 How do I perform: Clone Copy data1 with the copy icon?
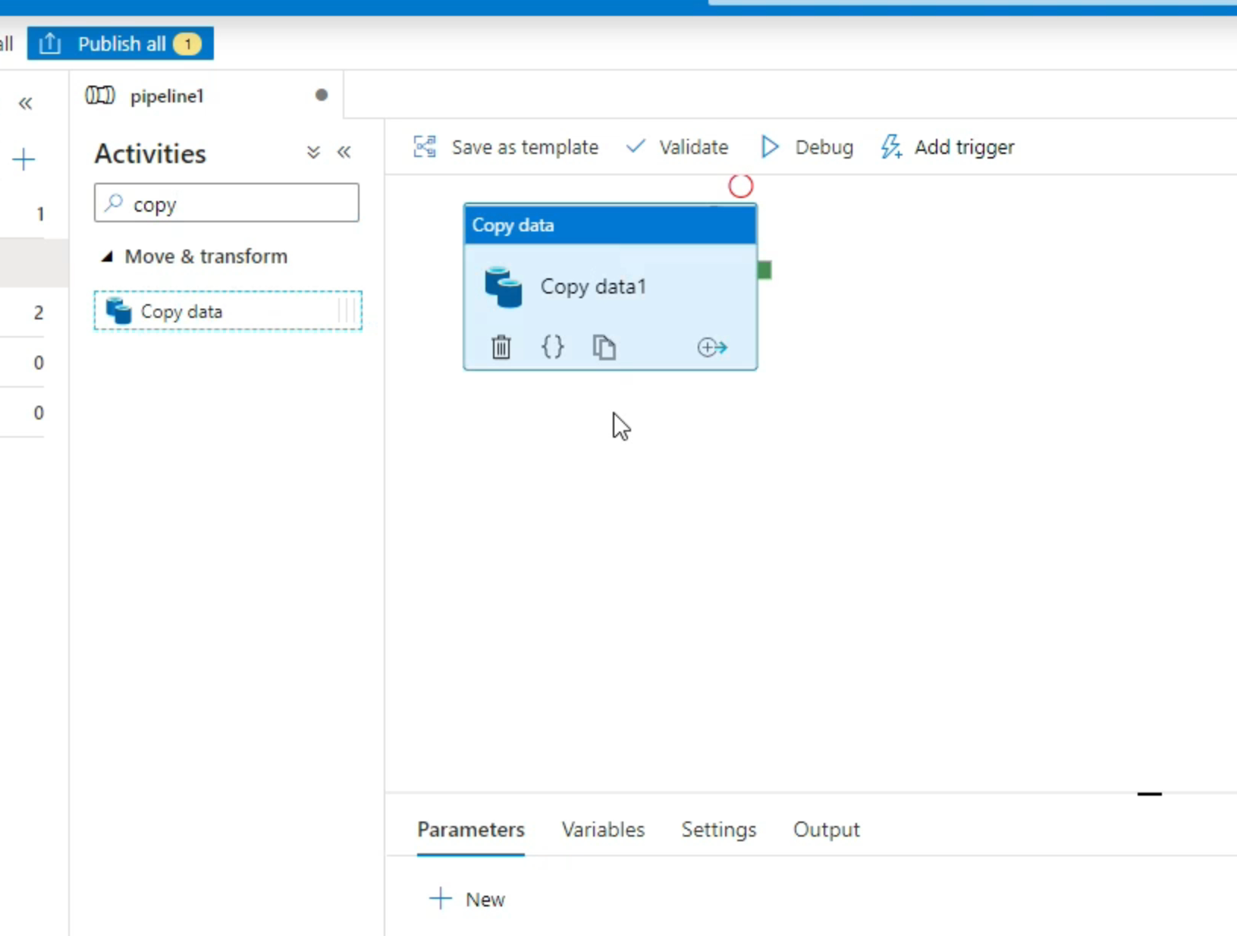(x=604, y=347)
